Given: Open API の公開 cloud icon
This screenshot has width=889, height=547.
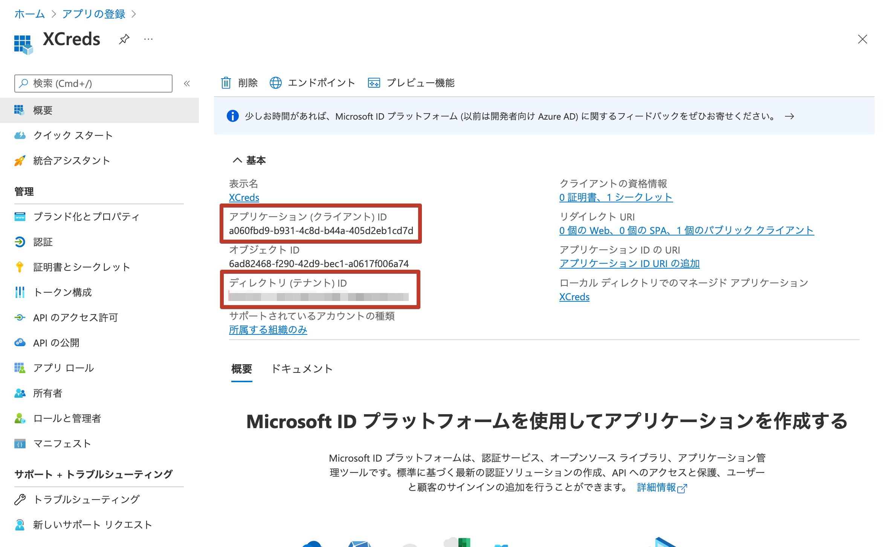Looking at the screenshot, I should point(20,343).
